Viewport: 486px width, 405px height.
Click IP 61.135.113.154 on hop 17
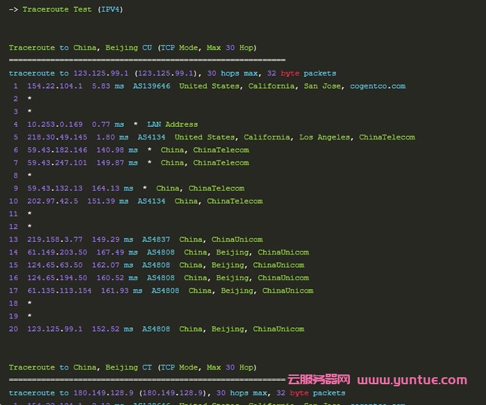pyautogui.click(x=59, y=291)
